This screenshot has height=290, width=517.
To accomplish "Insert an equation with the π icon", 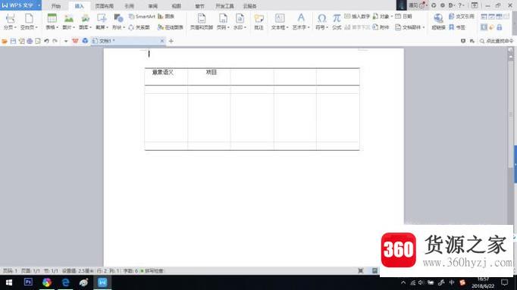I will click(337, 22).
